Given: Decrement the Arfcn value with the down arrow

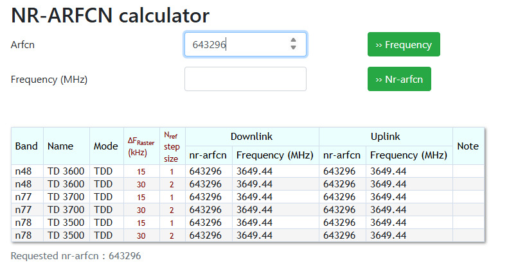Looking at the screenshot, I should tap(293, 47).
